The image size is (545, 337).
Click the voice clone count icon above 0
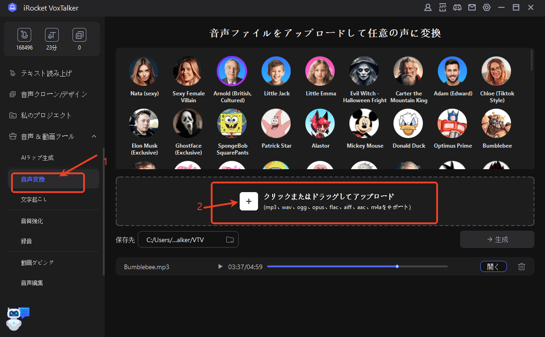[79, 35]
